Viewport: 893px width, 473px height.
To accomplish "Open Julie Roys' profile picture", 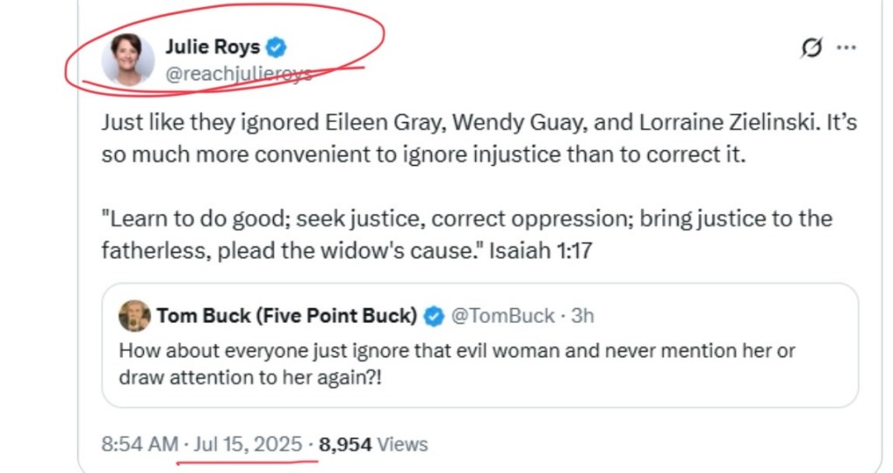I will [128, 60].
